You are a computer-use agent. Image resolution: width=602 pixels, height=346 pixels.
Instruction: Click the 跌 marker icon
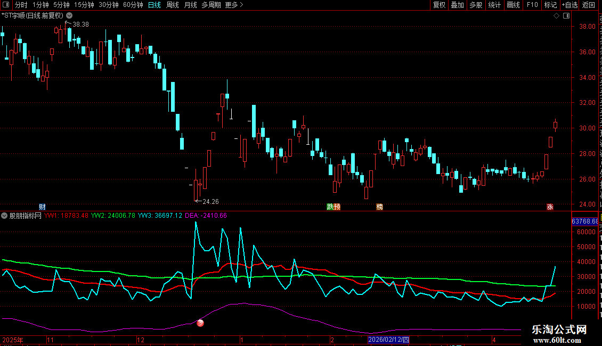pyautogui.click(x=330, y=207)
